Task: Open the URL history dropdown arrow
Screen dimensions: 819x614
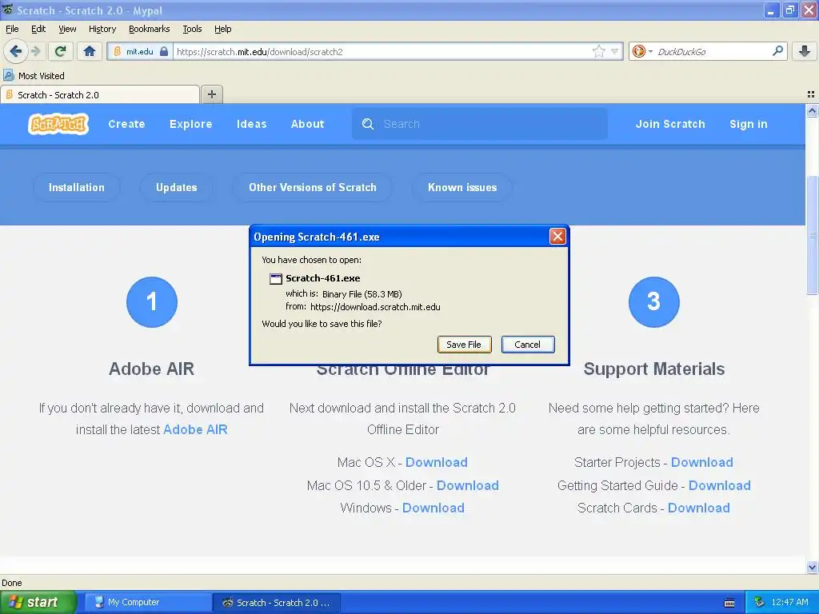Action: pyautogui.click(x=614, y=51)
